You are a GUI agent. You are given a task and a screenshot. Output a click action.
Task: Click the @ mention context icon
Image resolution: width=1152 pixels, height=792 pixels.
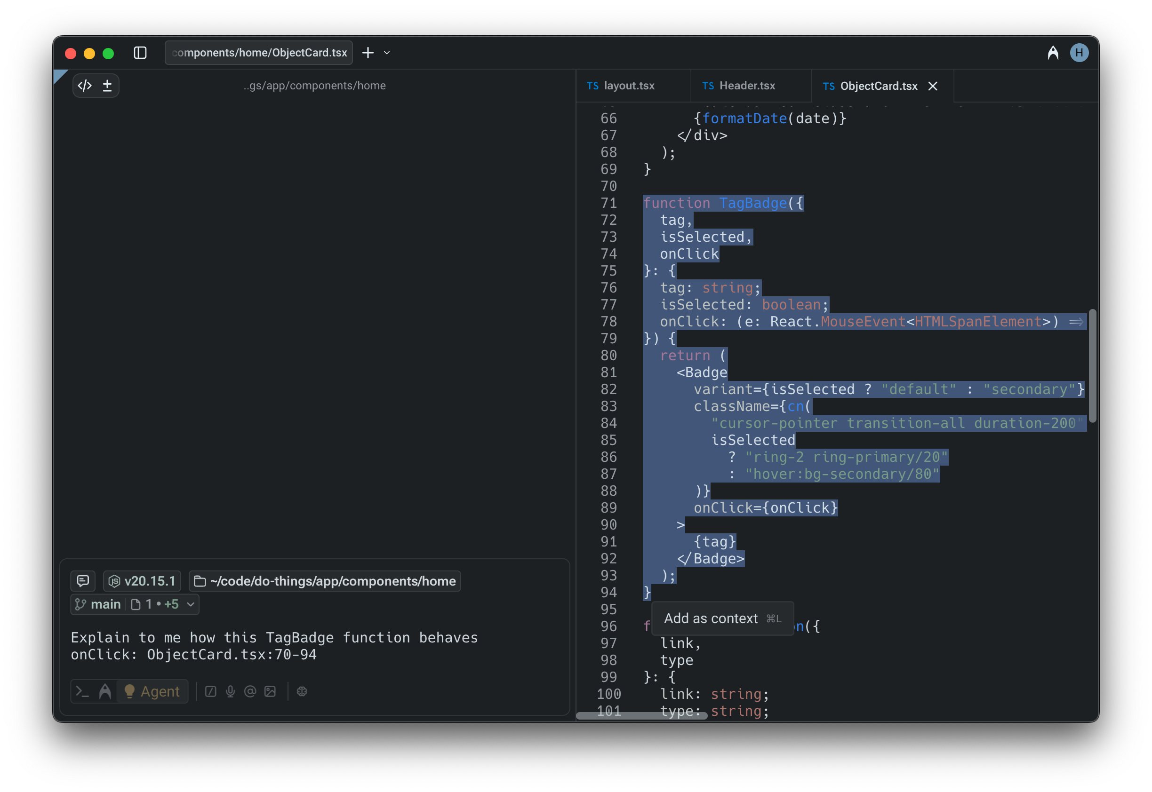250,691
